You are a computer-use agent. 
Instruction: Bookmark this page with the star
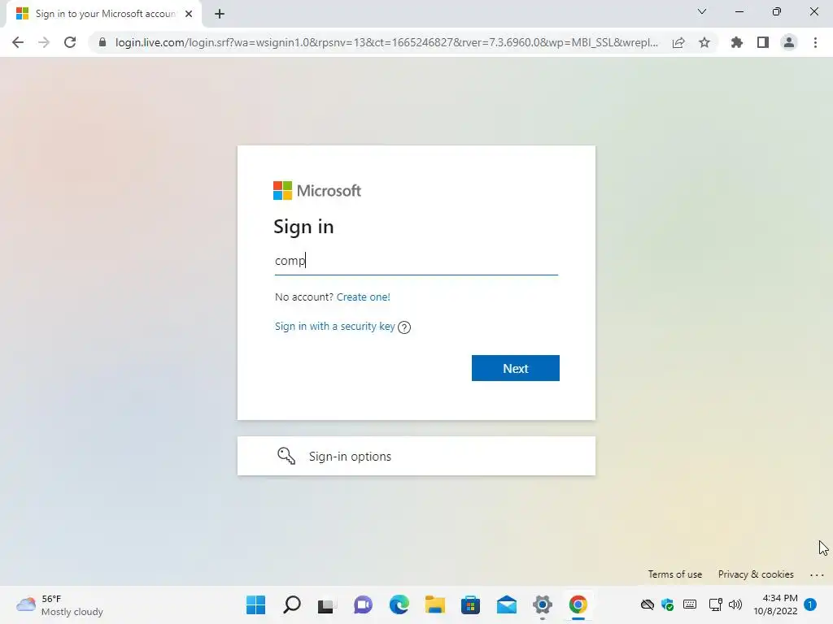coord(704,42)
